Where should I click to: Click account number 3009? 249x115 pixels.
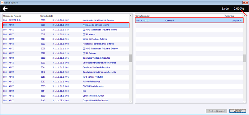click(43, 25)
